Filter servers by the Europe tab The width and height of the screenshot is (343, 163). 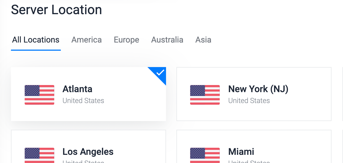click(x=126, y=40)
